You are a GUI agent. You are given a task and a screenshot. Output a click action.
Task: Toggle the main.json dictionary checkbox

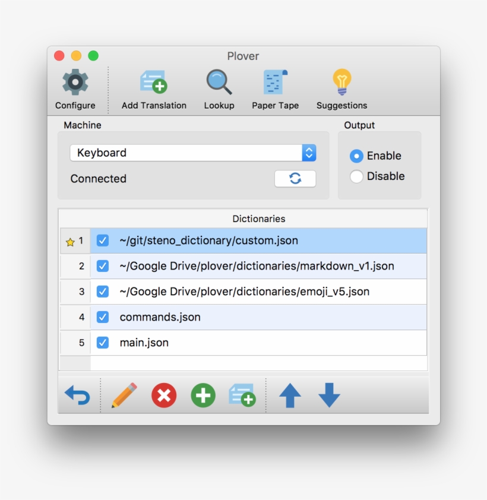pos(103,343)
